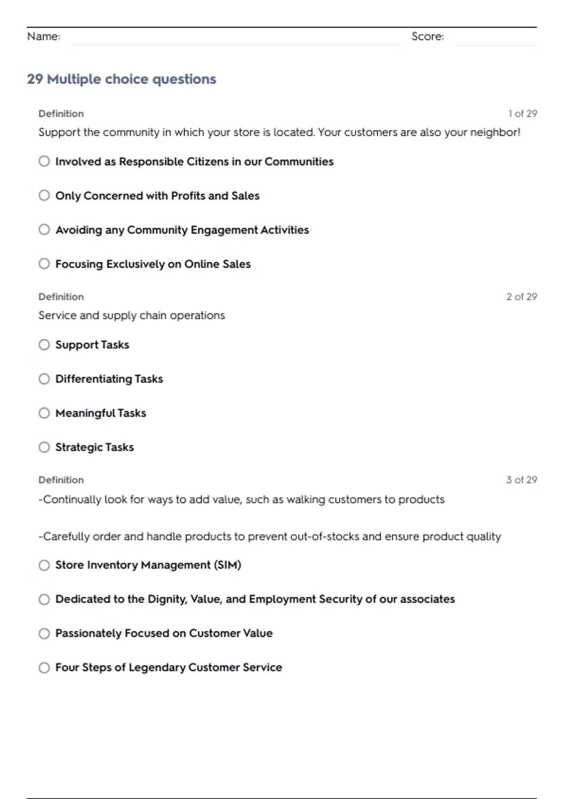This screenshot has width=564, height=799.
Task: Click the '29 Multiple choice questions' heading
Action: point(121,79)
